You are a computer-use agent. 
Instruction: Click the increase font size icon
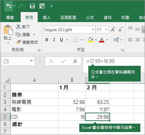[113, 29]
